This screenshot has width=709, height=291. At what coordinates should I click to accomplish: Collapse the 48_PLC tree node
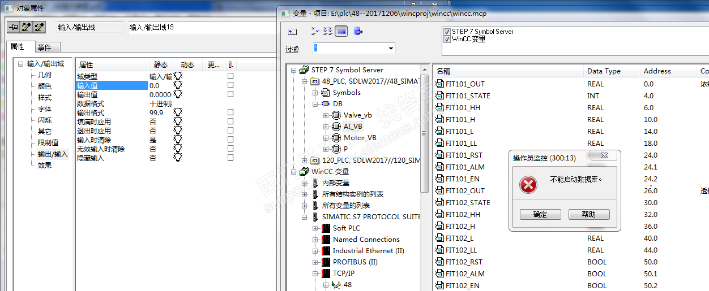(x=305, y=81)
